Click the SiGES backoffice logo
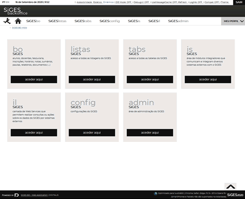245x199 pixels. pyautogui.click(x=15, y=11)
